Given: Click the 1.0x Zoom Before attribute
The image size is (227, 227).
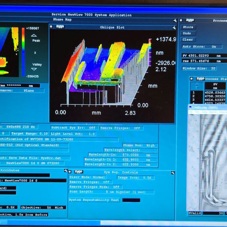Looking at the screenshot, I should pos(24,215).
